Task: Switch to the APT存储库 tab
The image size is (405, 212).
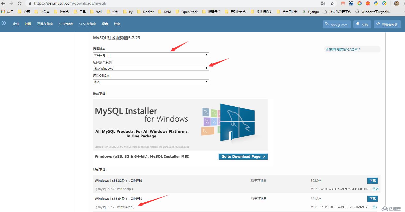Action: 66,24
